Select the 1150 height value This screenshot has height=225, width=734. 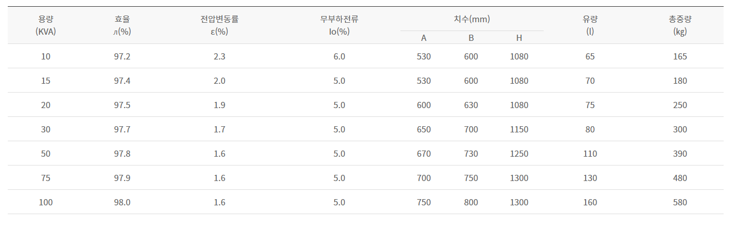pyautogui.click(x=519, y=129)
